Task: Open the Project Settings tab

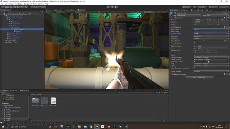Action: coord(197,10)
